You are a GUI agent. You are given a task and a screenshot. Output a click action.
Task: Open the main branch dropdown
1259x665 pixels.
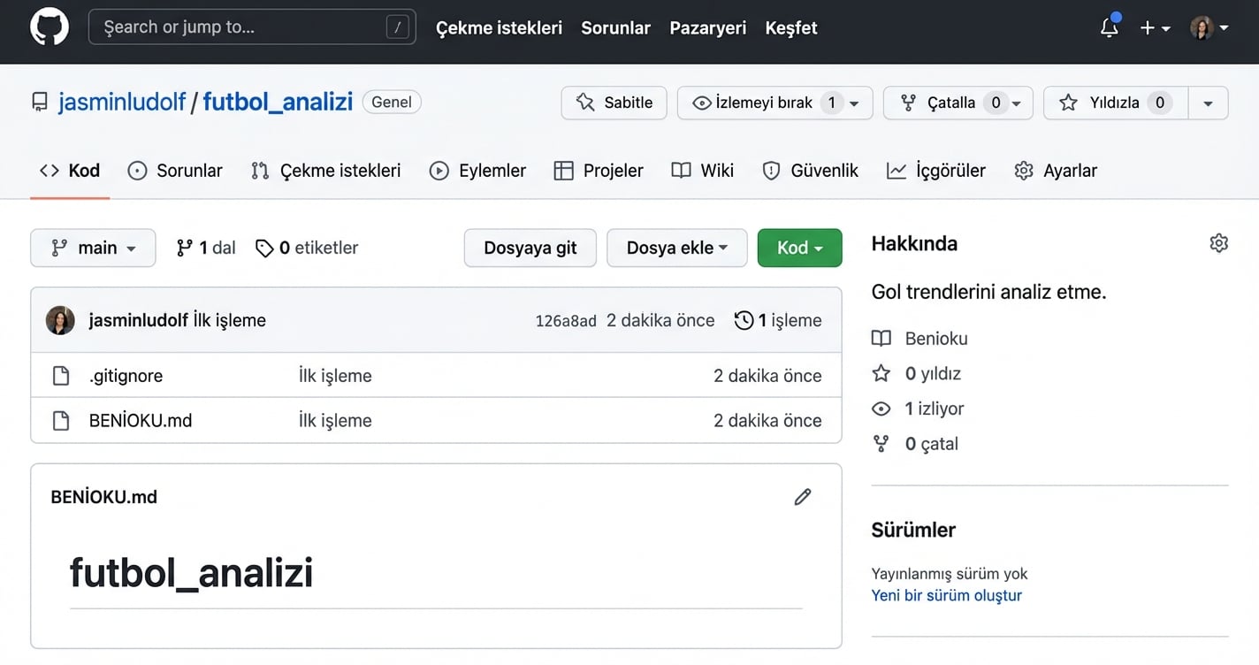coord(93,248)
